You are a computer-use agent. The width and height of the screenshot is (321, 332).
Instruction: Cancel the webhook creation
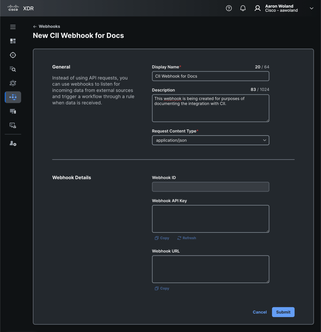click(260, 312)
